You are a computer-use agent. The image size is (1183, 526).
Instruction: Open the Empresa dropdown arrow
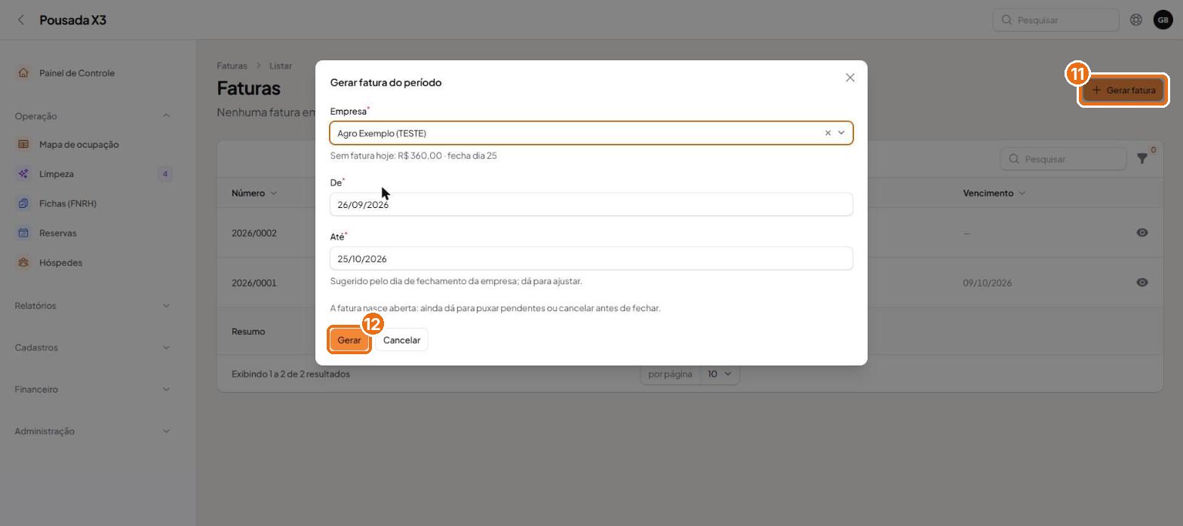pos(841,133)
